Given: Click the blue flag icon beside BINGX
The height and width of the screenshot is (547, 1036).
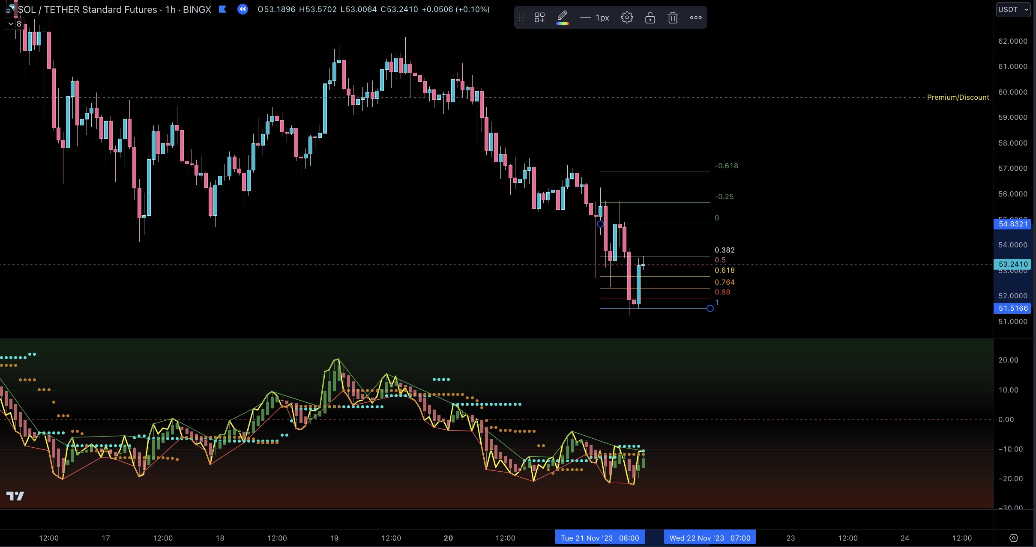Looking at the screenshot, I should click(222, 9).
